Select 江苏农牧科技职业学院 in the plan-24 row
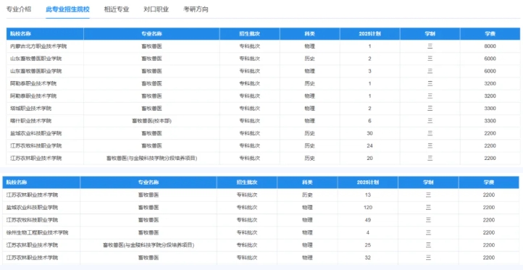The width and height of the screenshot is (523, 270). pyautogui.click(x=36, y=145)
